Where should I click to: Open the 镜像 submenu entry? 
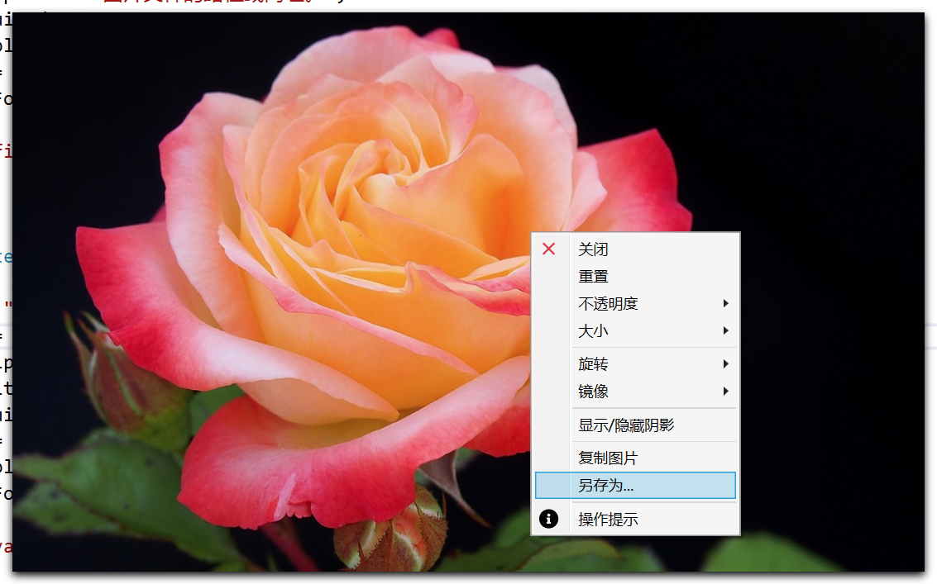point(635,392)
